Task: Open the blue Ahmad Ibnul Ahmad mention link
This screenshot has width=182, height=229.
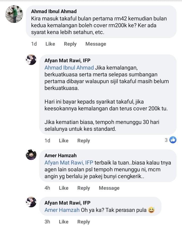Action: (x=69, y=68)
